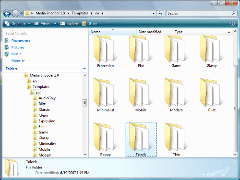Select the Pilot folder icon
Screen dimensions: 240x180
[212, 93]
